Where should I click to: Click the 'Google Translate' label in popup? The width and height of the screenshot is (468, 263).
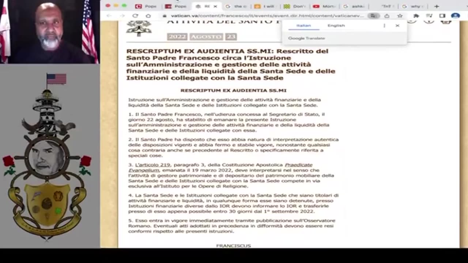(306, 38)
